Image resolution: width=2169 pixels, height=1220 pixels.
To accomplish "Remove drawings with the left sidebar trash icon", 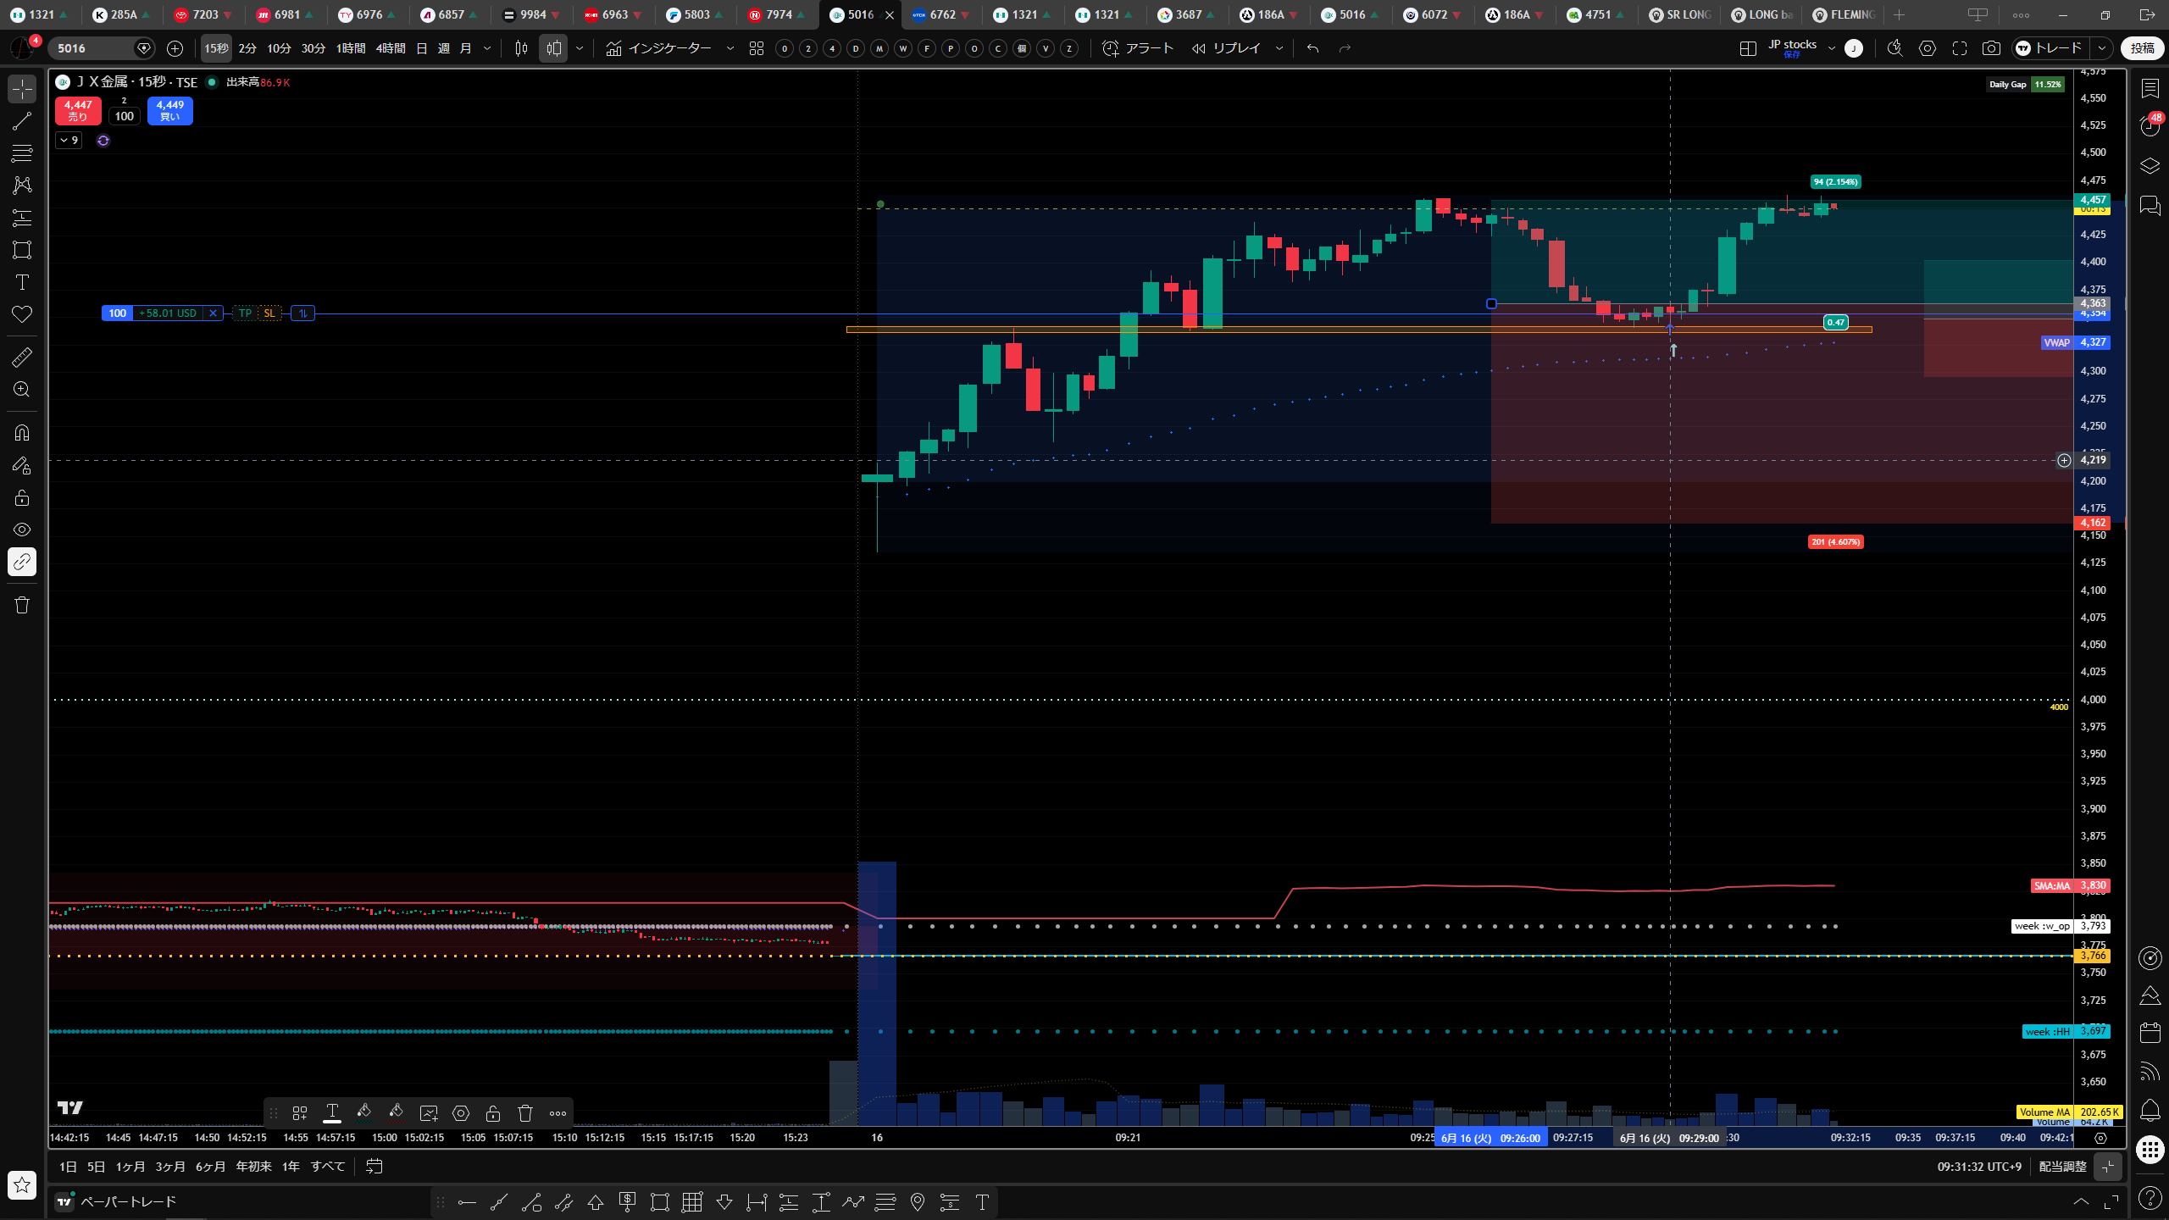I will click(x=22, y=605).
